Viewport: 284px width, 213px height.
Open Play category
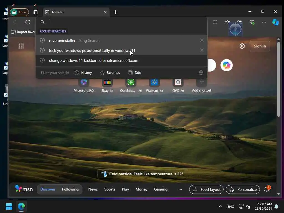tap(125, 189)
